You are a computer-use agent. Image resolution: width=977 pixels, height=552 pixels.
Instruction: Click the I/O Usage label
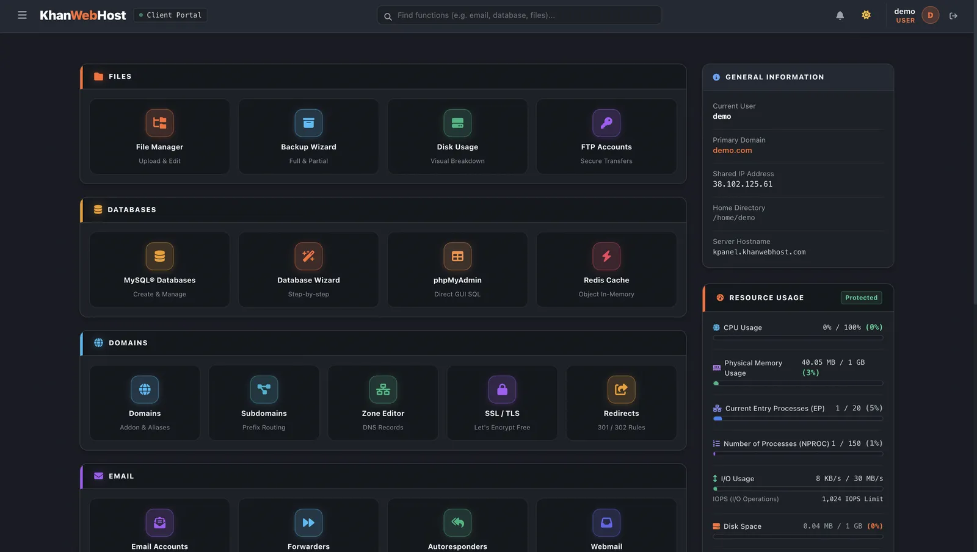737,479
